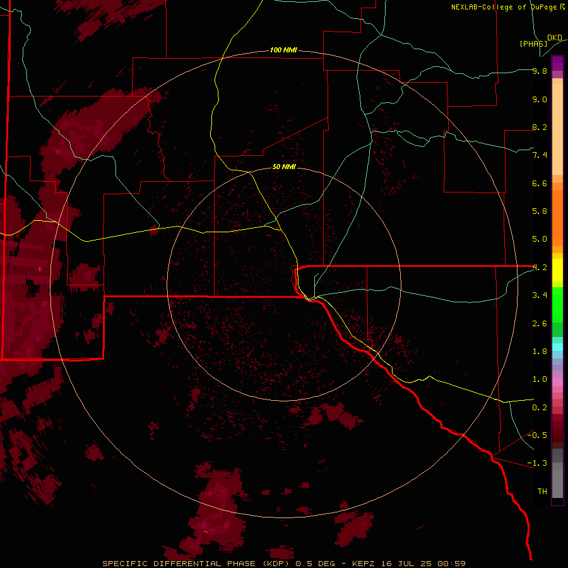Image resolution: width=568 pixels, height=568 pixels.
Task: Click the DKD label above the color scale
Action: tap(555, 38)
